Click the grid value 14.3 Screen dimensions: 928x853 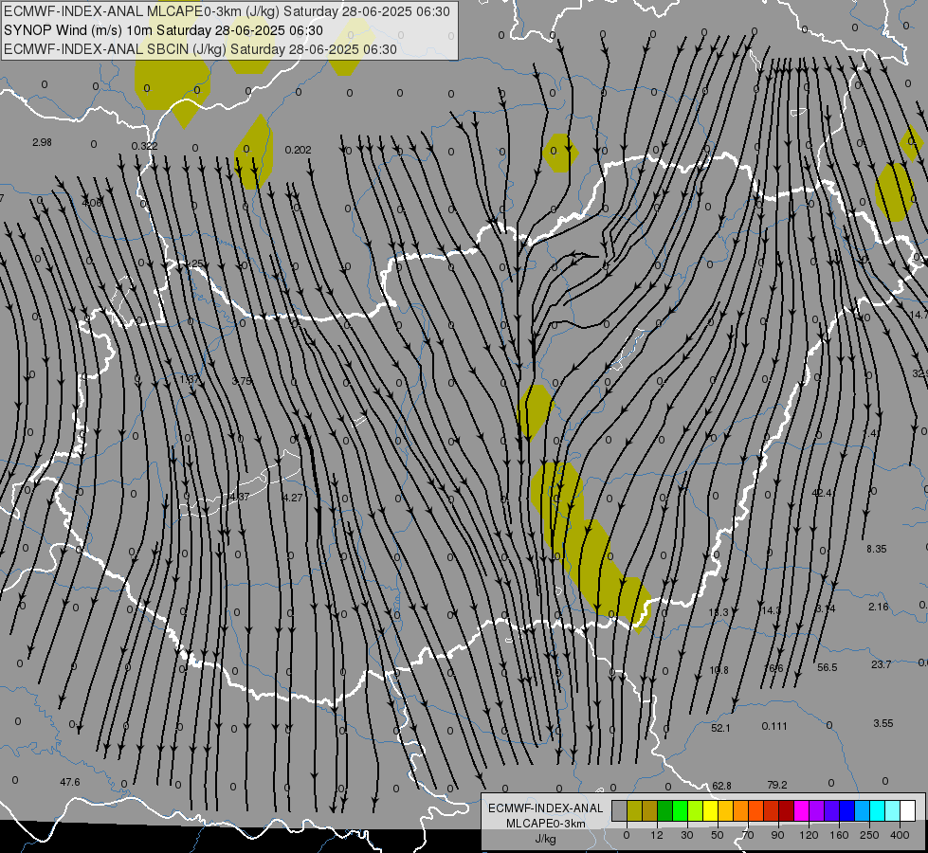(x=772, y=610)
